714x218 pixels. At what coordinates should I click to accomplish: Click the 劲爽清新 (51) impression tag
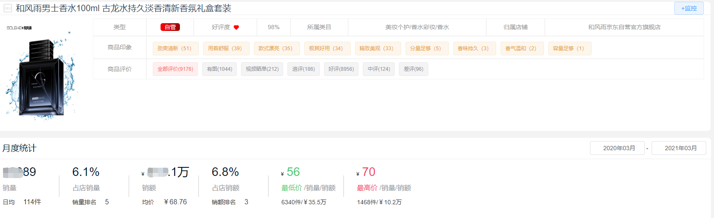click(x=174, y=48)
